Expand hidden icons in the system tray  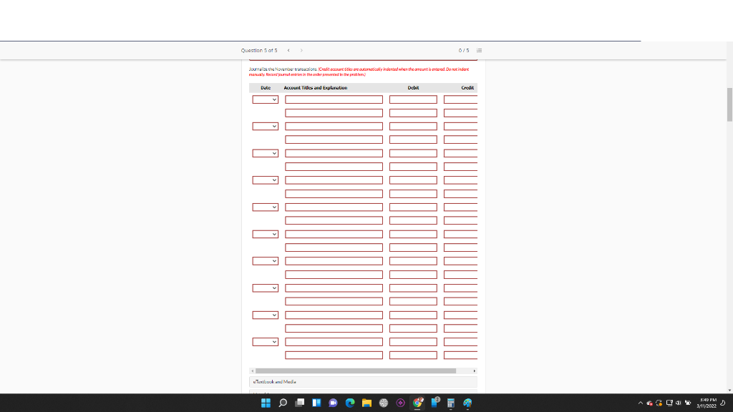[641, 402]
